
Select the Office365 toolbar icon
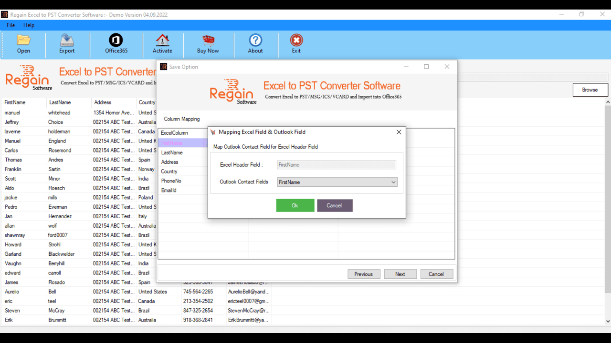(x=116, y=44)
